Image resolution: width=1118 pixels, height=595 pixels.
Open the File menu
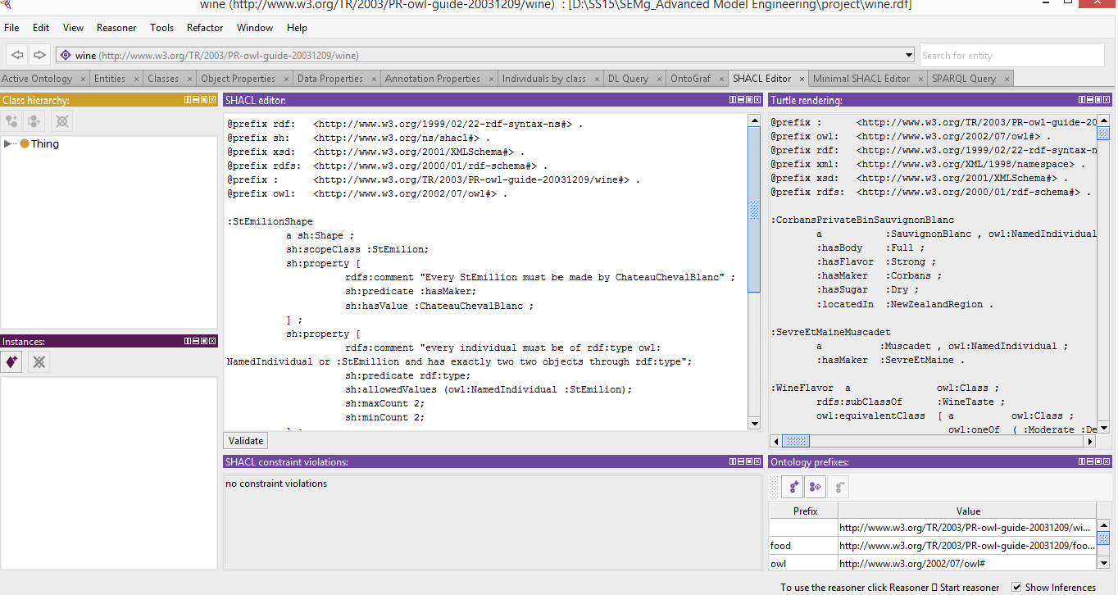pos(11,28)
